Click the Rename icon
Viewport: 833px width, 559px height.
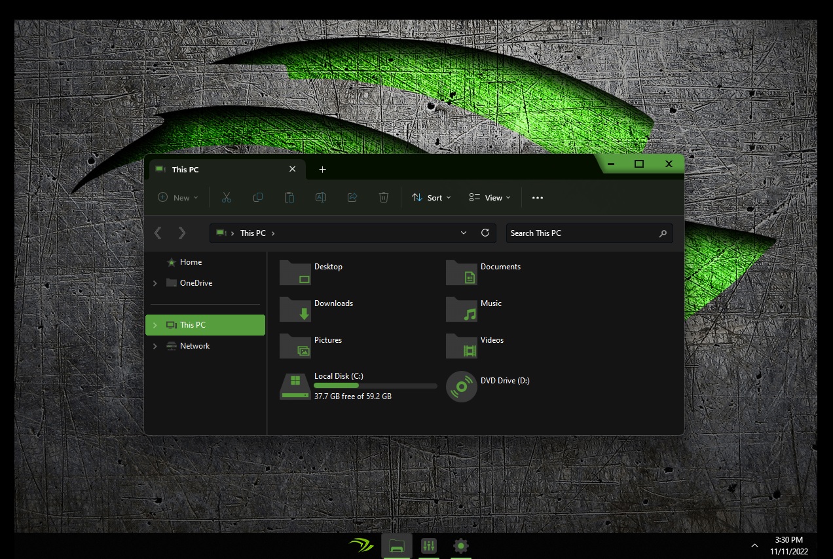coord(321,197)
